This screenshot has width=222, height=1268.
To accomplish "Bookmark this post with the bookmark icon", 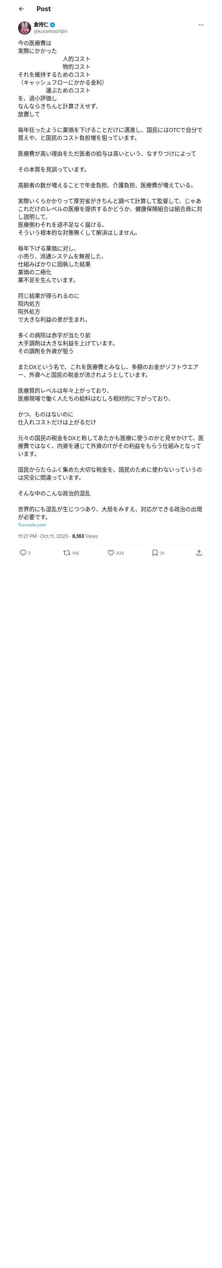I will (155, 553).
